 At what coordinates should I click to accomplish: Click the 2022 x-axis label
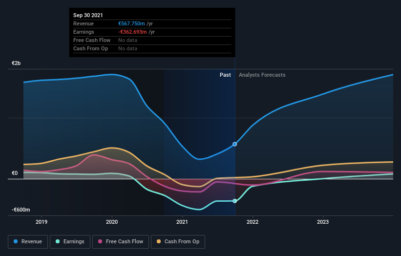point(253,222)
